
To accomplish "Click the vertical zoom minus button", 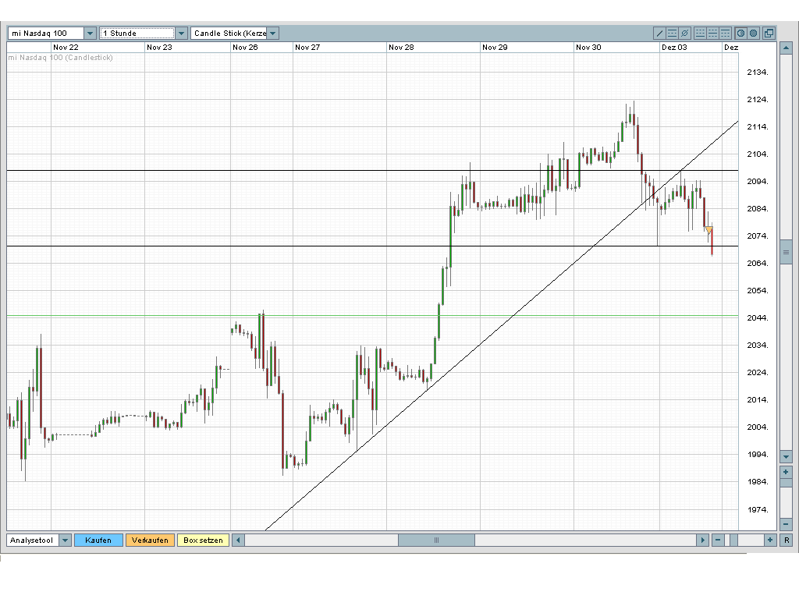I will (786, 524).
